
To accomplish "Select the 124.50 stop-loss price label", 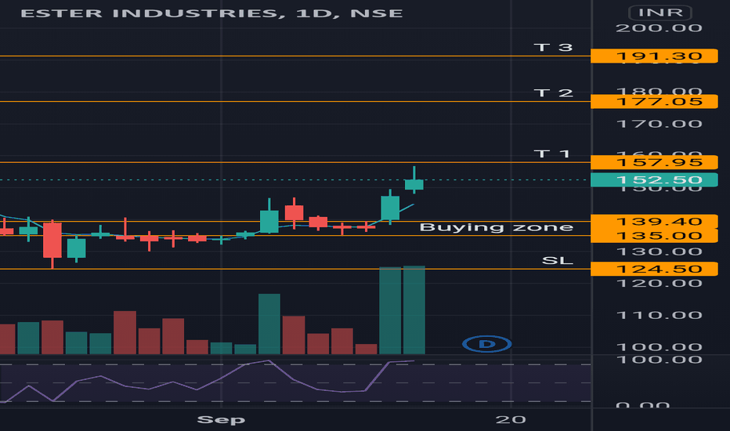I will coord(654,269).
